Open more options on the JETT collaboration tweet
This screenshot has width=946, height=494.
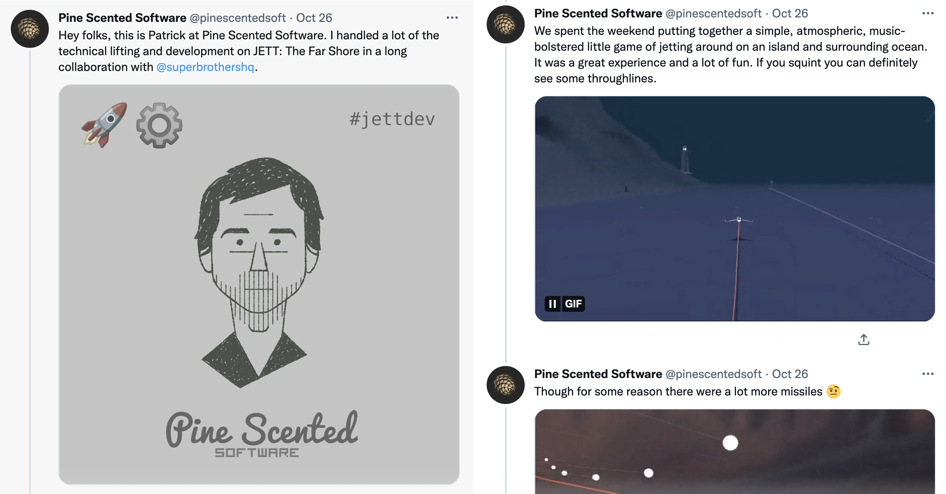[x=452, y=18]
